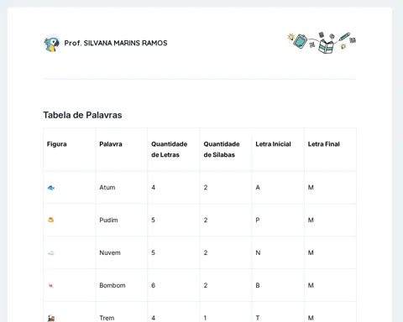Select the word Atum in table

point(107,187)
